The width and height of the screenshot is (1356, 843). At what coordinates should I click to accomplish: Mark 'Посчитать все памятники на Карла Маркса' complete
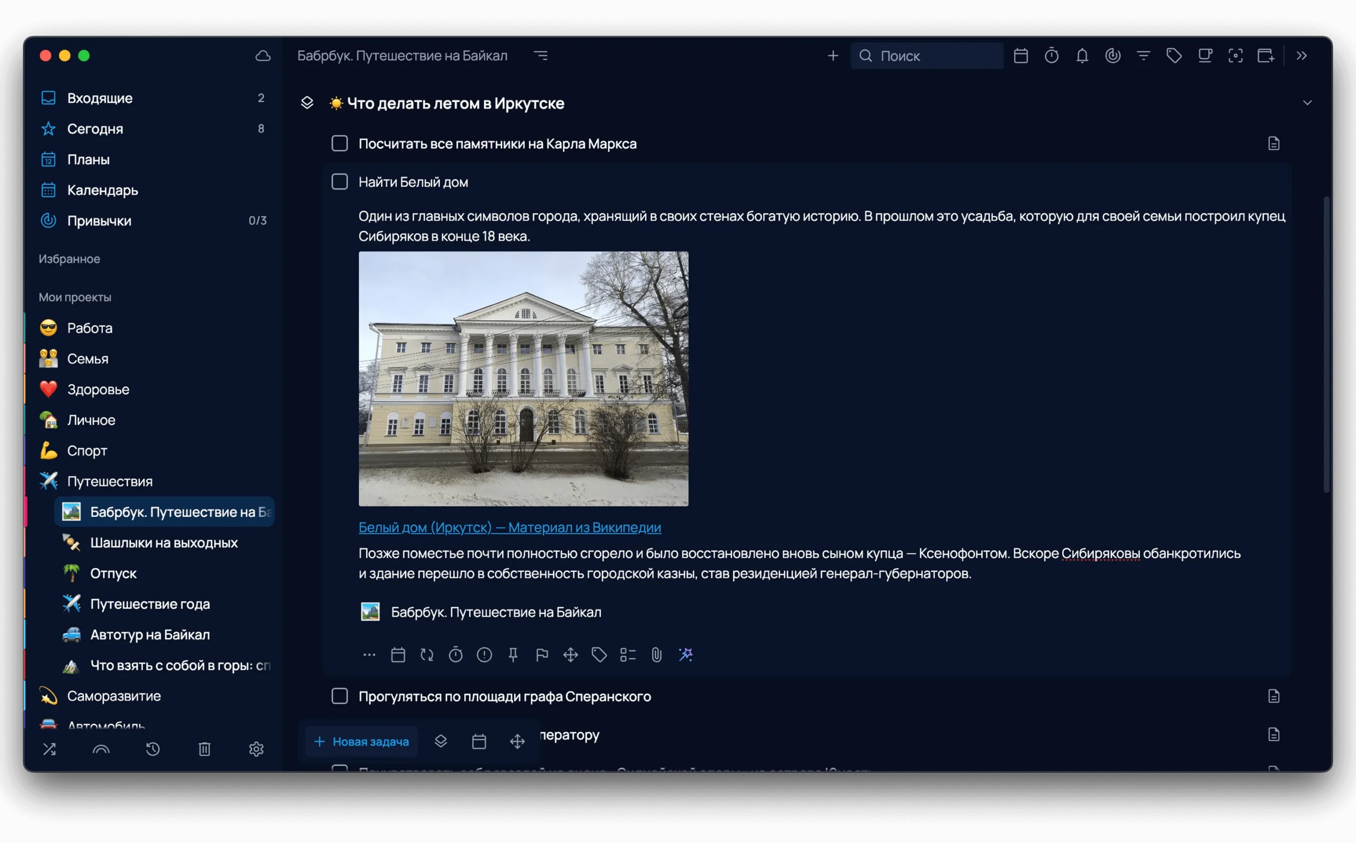[x=340, y=143]
